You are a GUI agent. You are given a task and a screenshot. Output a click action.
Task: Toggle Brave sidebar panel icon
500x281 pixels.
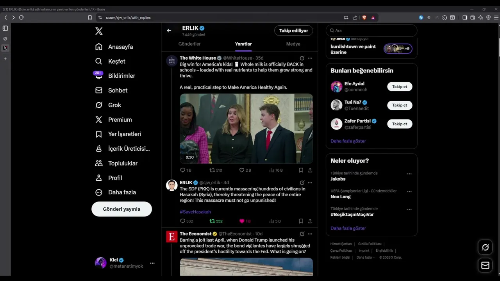click(x=465, y=18)
